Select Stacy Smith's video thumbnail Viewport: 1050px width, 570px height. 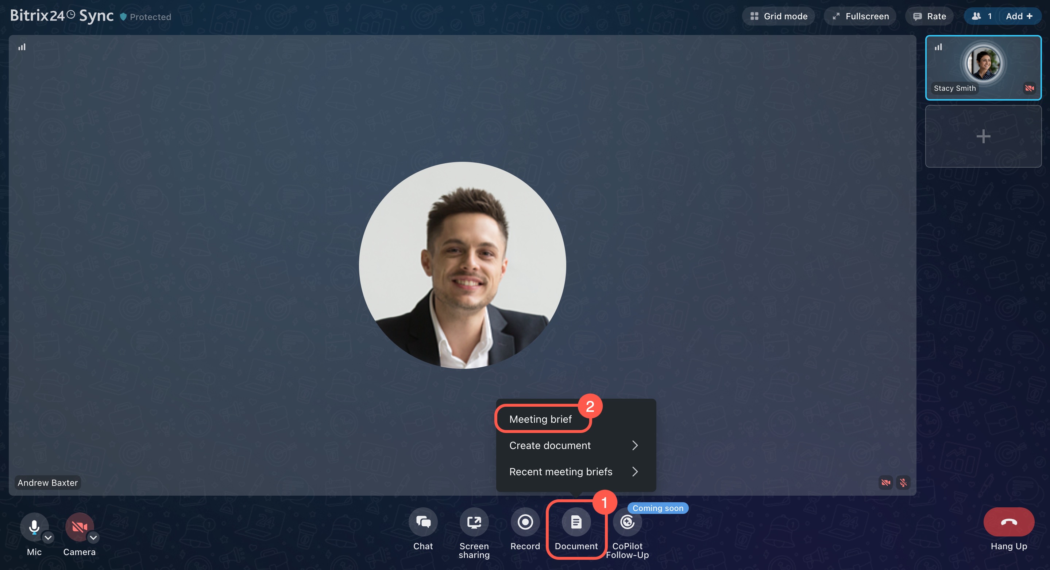(983, 67)
